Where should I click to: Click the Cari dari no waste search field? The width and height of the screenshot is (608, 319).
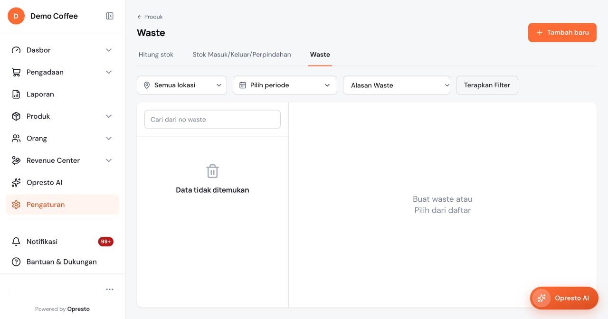pos(212,120)
